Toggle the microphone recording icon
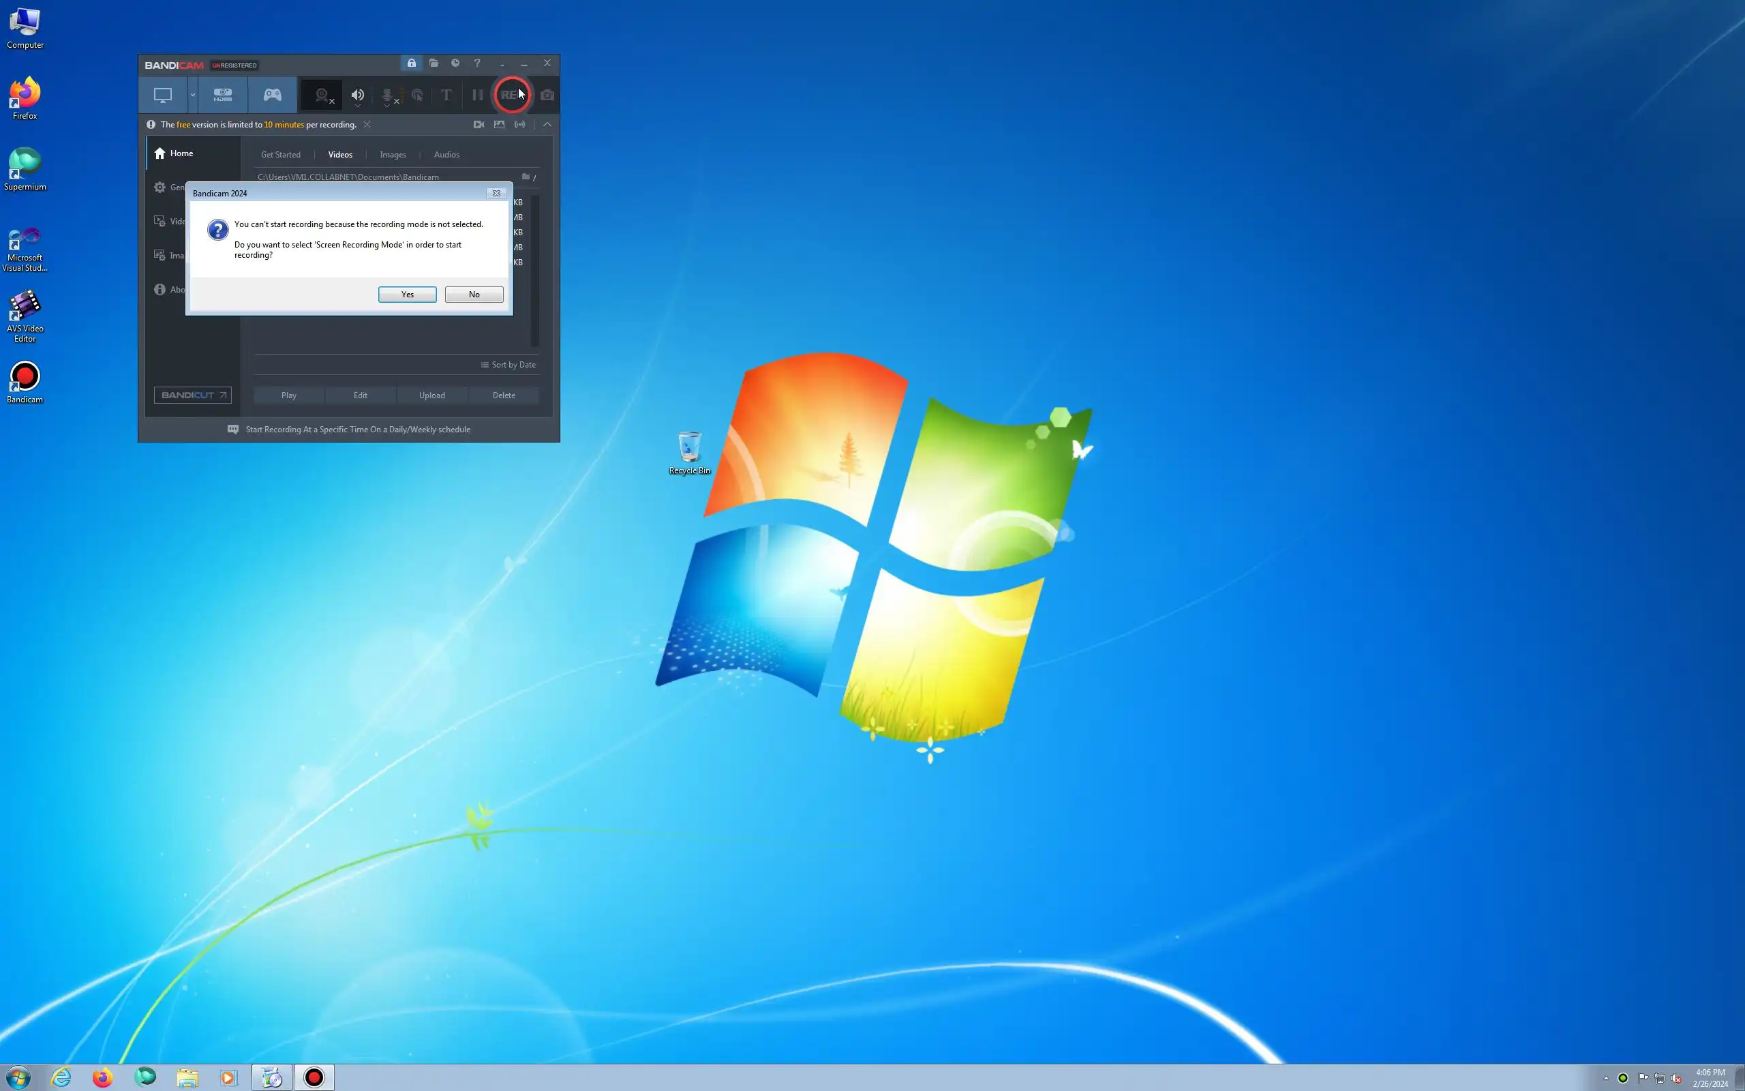 click(387, 95)
